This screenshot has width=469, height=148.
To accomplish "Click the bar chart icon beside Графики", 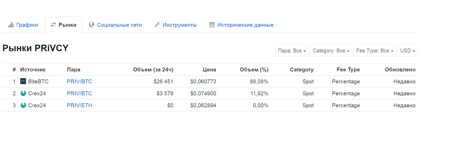I will click(x=11, y=25).
